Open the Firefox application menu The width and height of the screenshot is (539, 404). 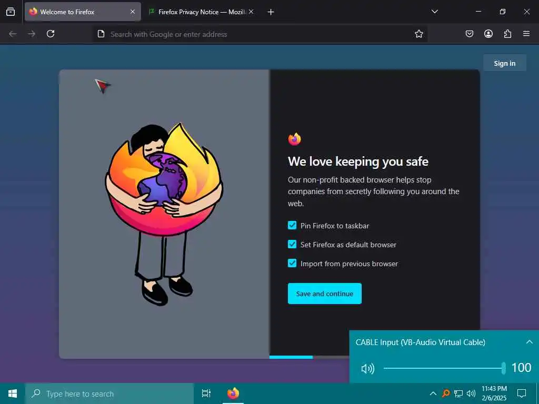[526, 34]
